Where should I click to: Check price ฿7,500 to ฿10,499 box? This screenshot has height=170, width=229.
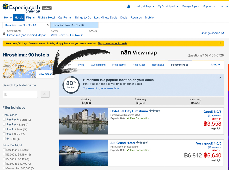(4, 163)
